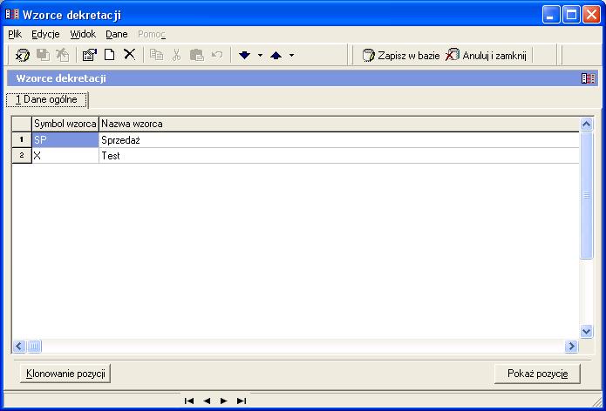Click the icon in the blue header bar
Image resolution: width=606 pixels, height=411 pixels.
point(589,78)
